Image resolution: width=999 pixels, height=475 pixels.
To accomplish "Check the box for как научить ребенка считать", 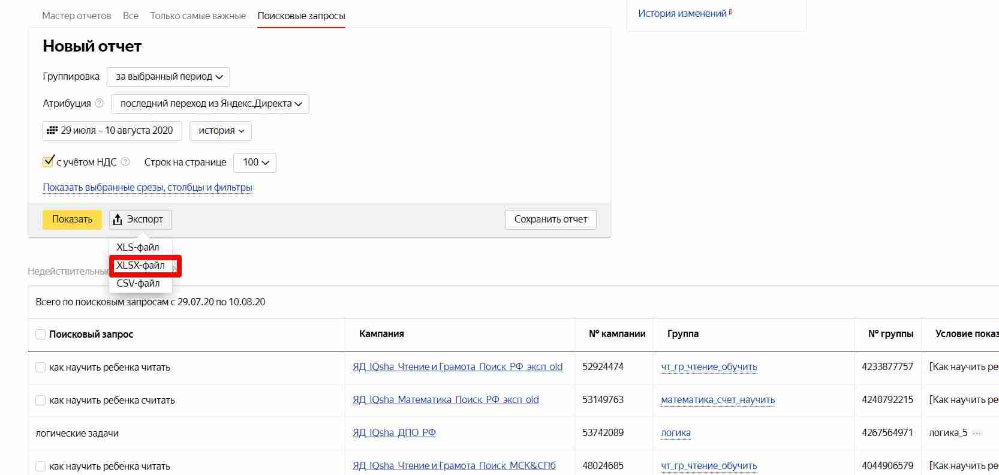I will tap(40, 400).
